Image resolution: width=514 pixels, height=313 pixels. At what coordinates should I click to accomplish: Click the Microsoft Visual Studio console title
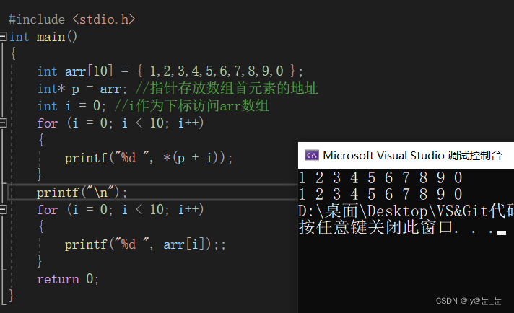(412, 156)
